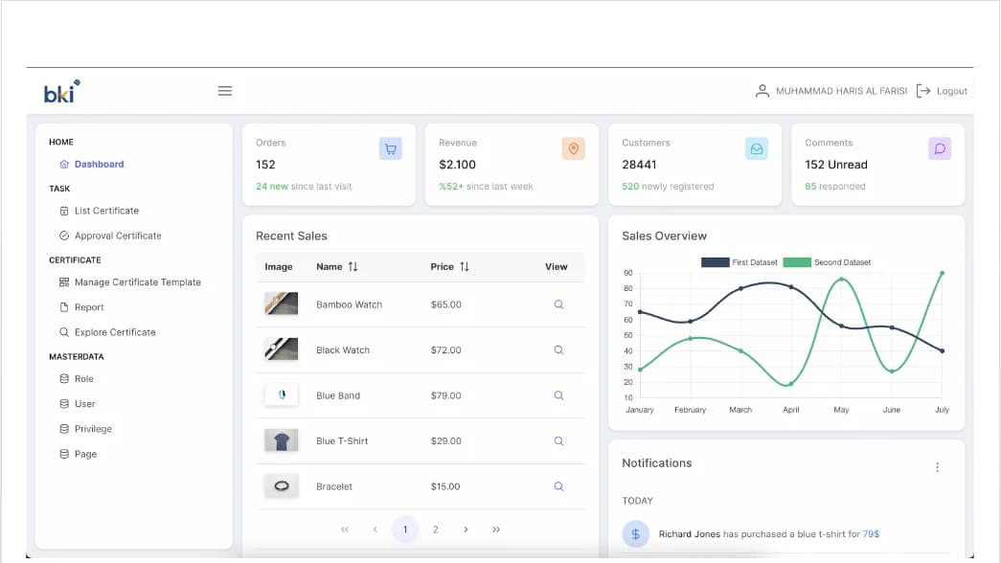Toggle Second Dataset legend swatch
1001x563 pixels.
point(797,262)
